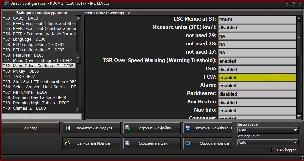Open the Session Level dropdown
This screenshot has width=304, height=161.
[x=268, y=130]
